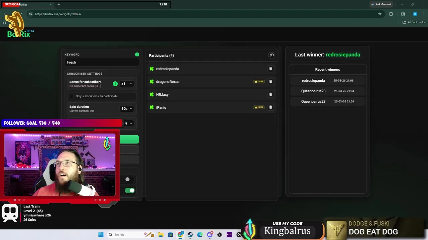Open the All Bookmarks folder
This screenshot has height=240, width=428.
coord(414,22)
